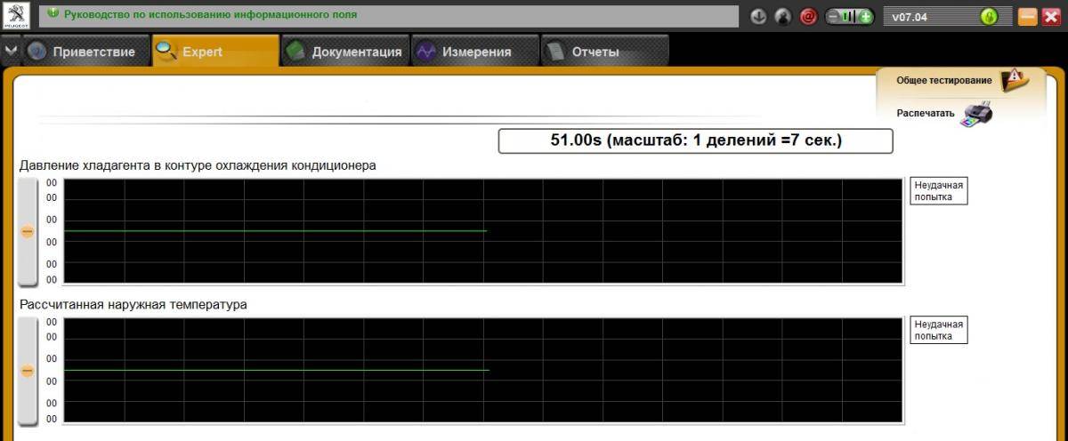Expand the tab bar chevron dropdown

pyautogui.click(x=11, y=51)
